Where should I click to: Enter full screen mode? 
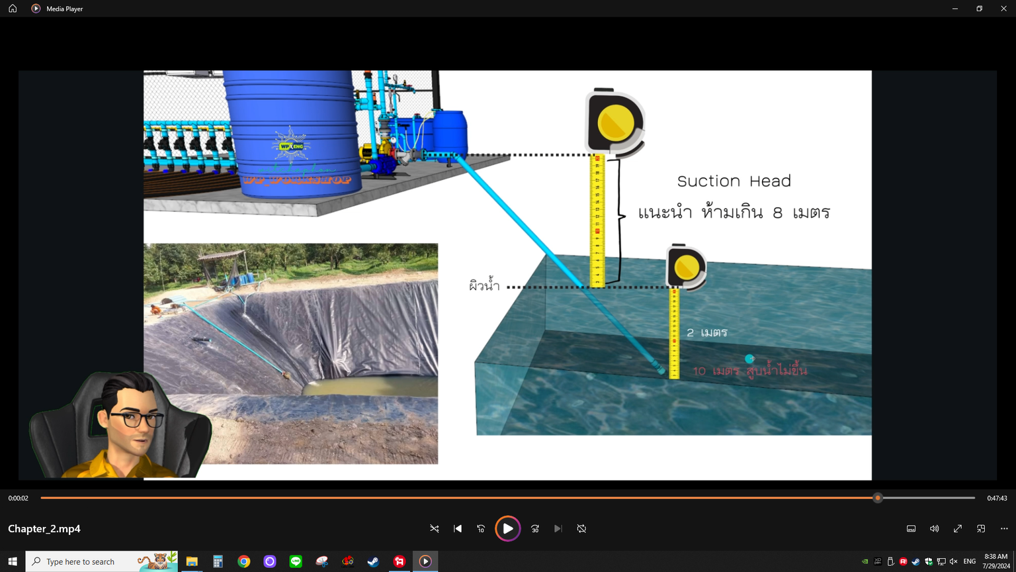tap(958, 528)
